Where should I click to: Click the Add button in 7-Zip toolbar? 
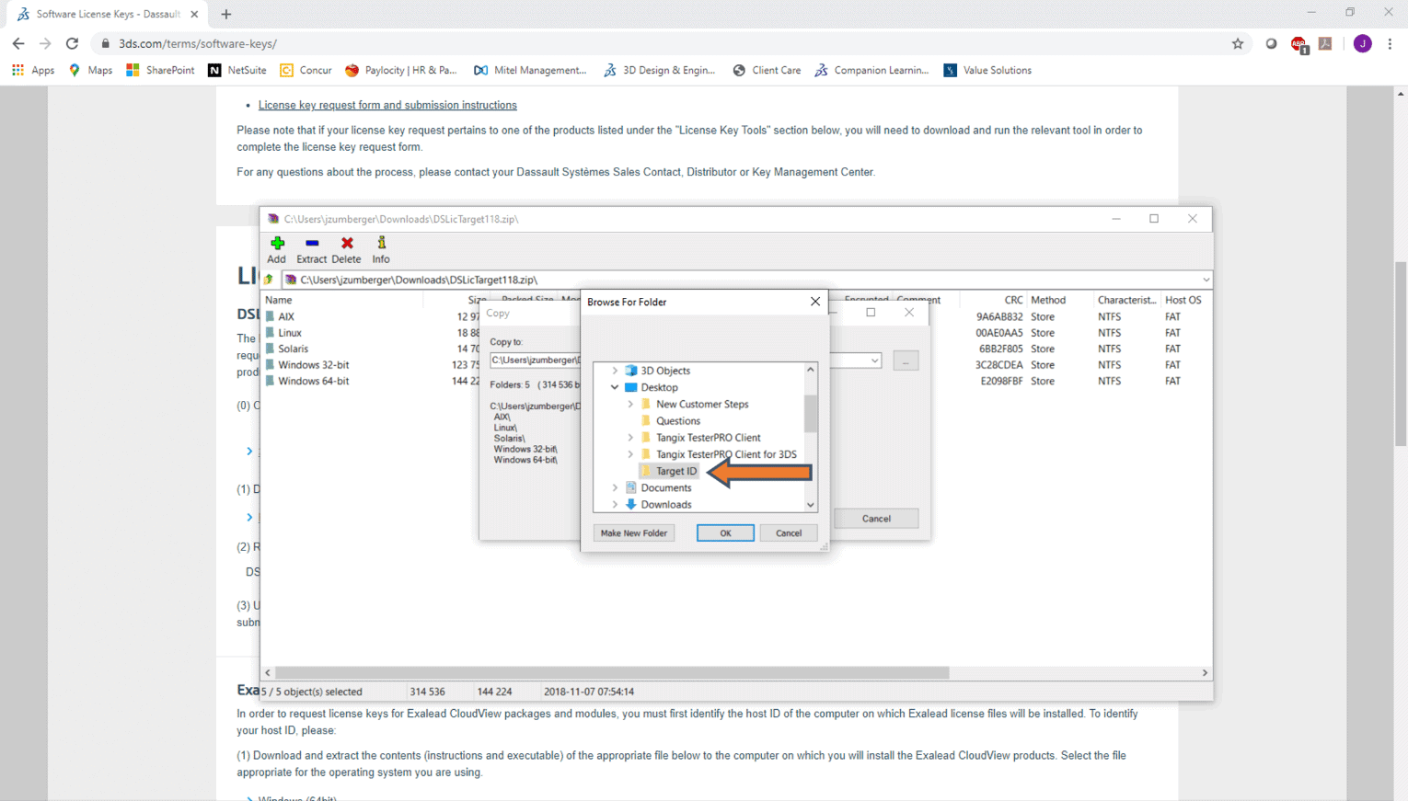pos(277,249)
